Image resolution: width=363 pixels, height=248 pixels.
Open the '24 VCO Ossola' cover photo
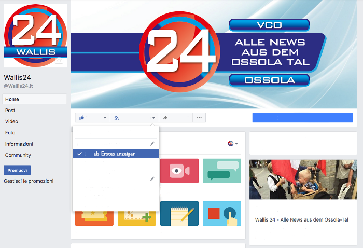click(214, 54)
